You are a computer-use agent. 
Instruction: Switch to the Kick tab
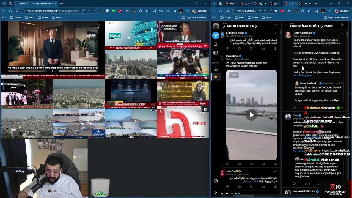tap(231, 4)
